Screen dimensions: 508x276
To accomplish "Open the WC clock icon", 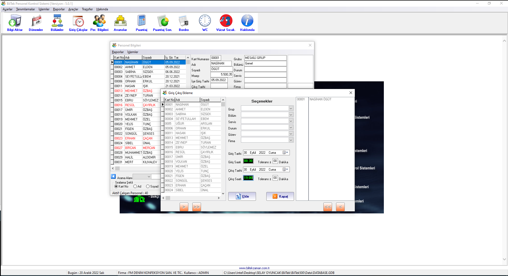I will [x=205, y=23].
